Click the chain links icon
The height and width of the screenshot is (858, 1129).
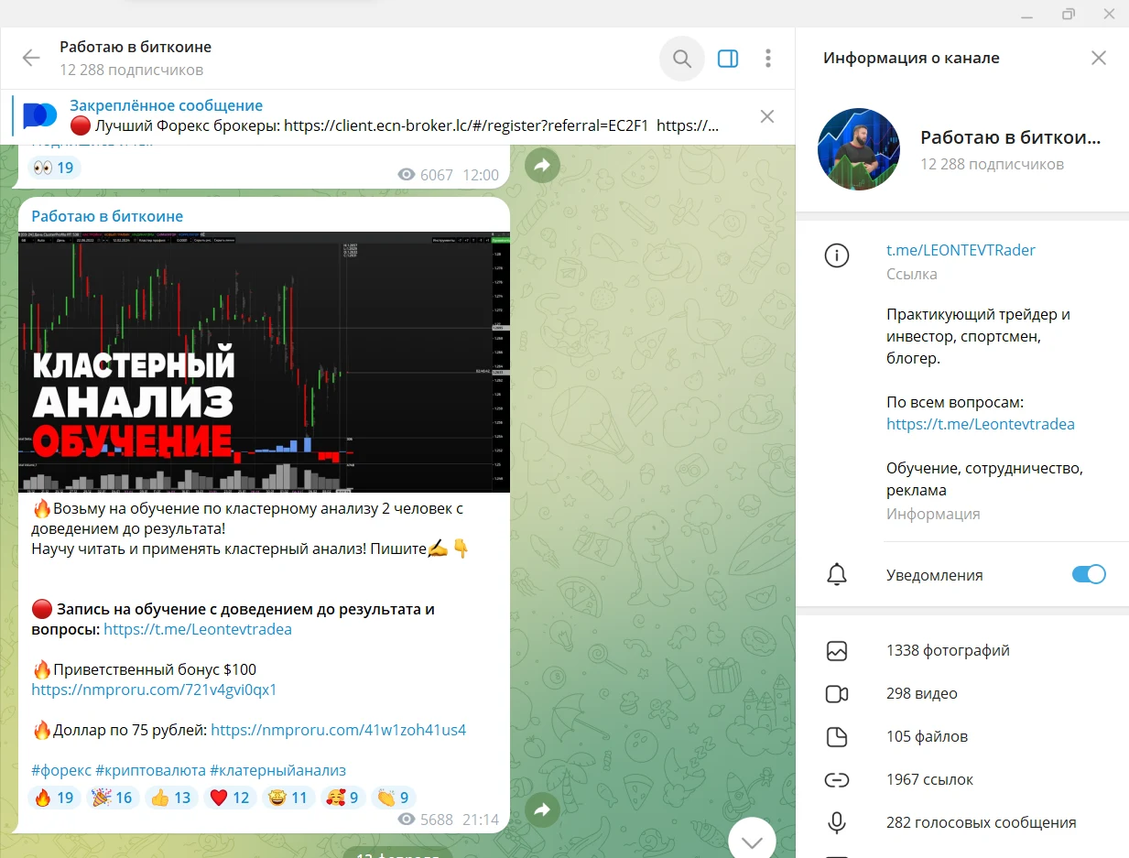pos(837,780)
